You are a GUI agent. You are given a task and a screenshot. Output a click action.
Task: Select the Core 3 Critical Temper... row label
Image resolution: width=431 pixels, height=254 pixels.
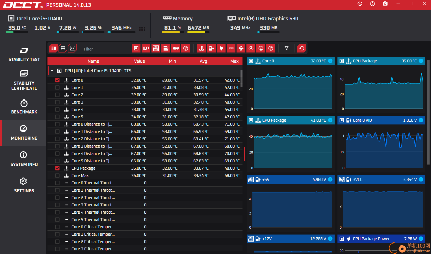[93, 249]
